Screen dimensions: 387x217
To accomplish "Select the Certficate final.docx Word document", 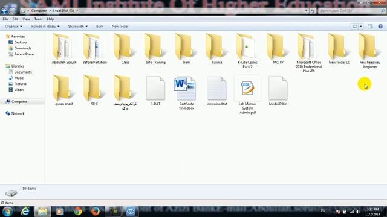I will 186,93.
